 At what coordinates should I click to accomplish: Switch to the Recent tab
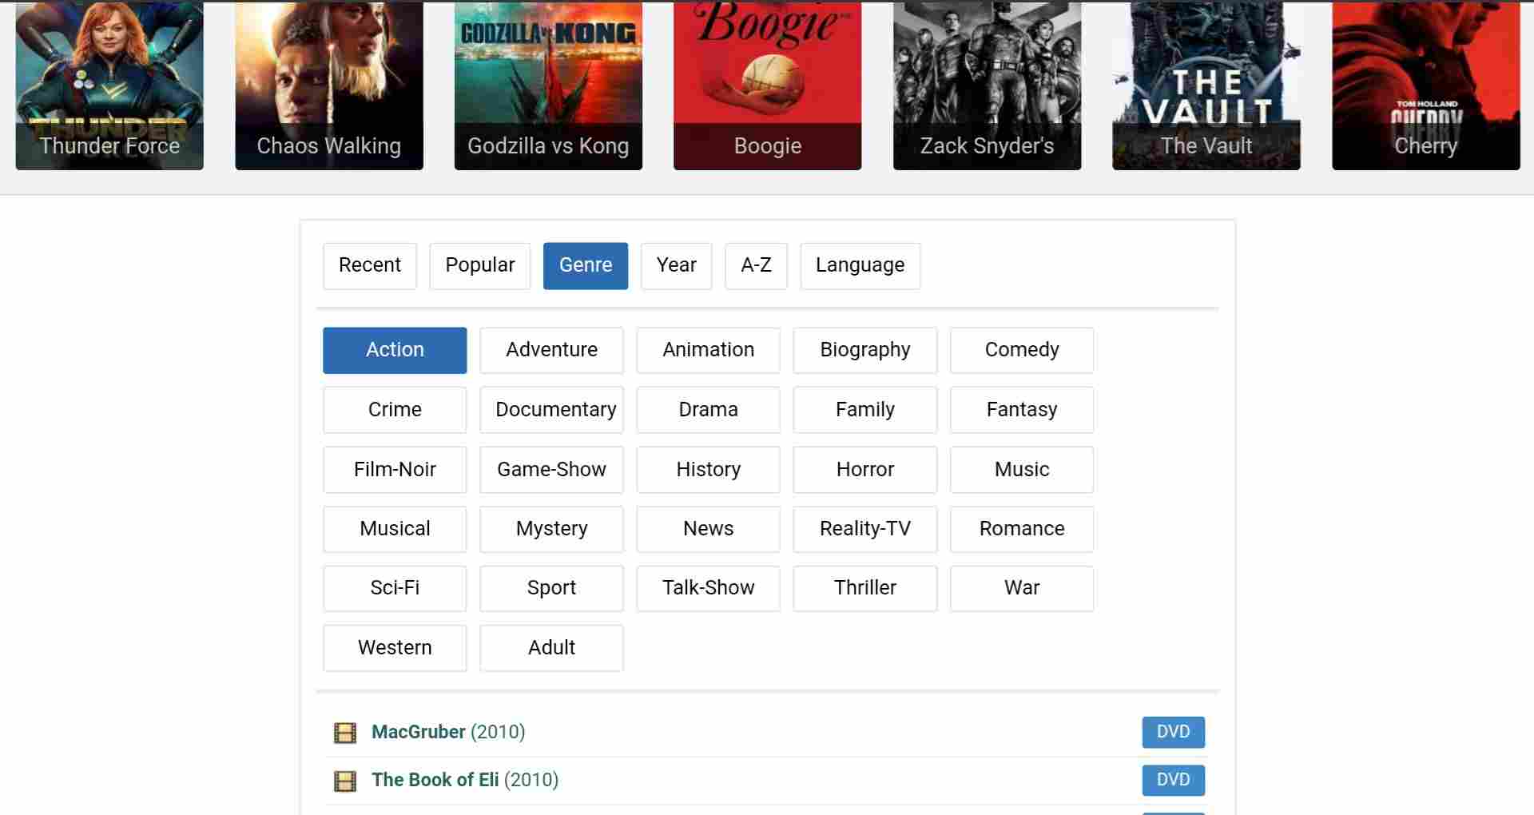pyautogui.click(x=370, y=266)
